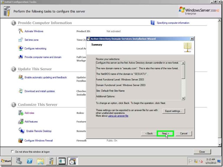The width and height of the screenshot is (223, 167).
Task: Click the Configure Windows Firewall icon
Action: pos(21,140)
